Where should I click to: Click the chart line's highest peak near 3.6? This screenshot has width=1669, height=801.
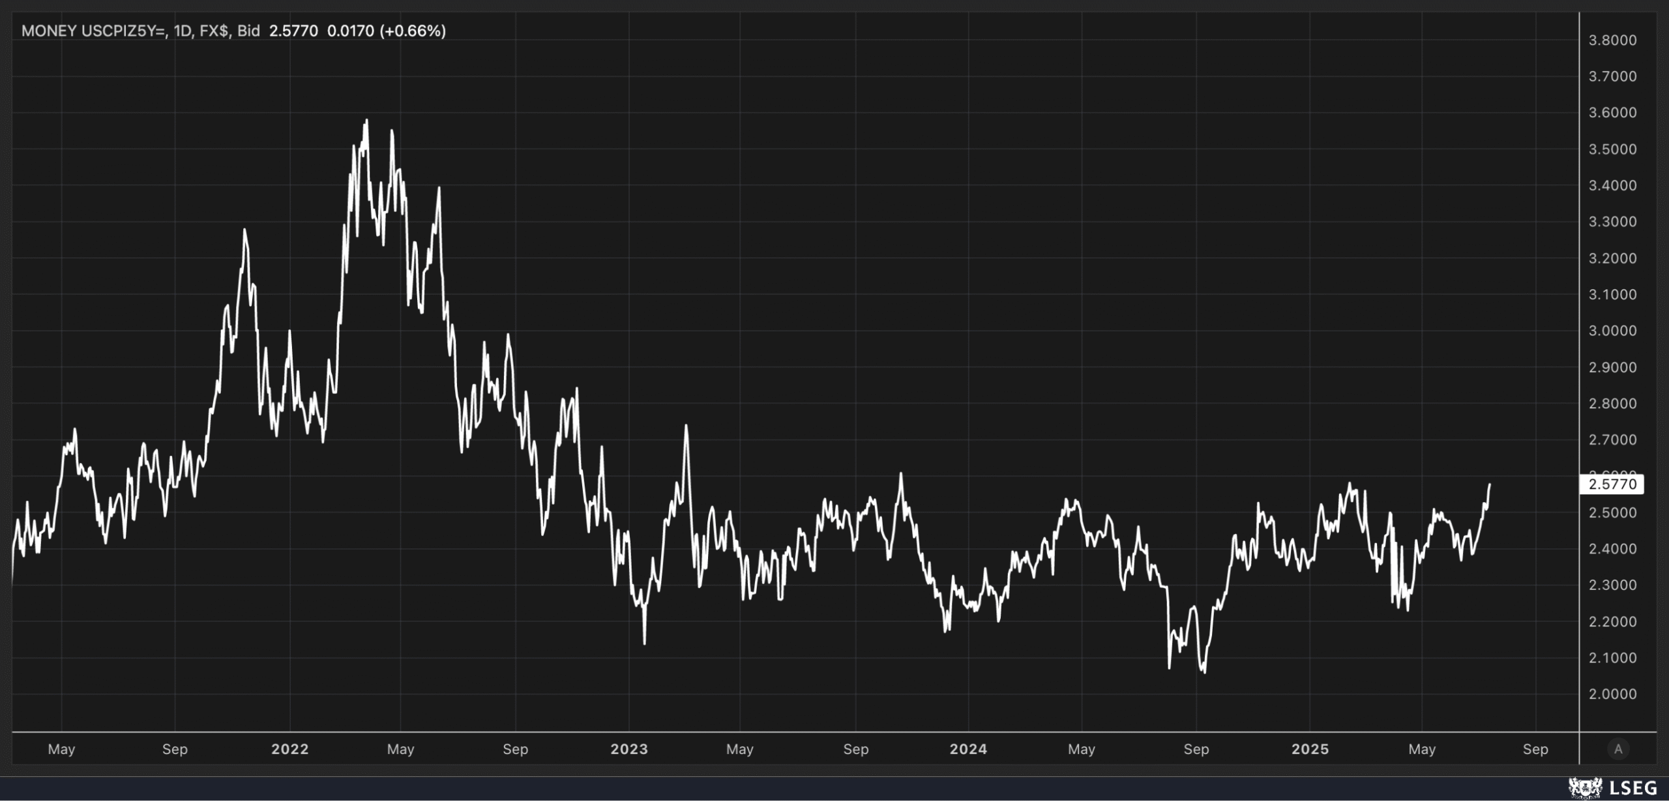click(x=366, y=120)
